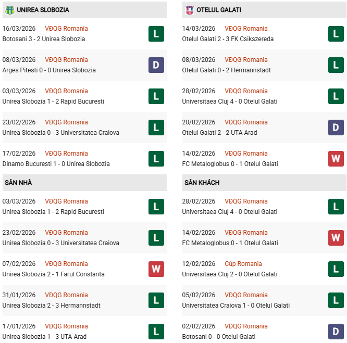Click the Unirea Slobozia team crest icon
347x343 pixels.
tap(9, 10)
